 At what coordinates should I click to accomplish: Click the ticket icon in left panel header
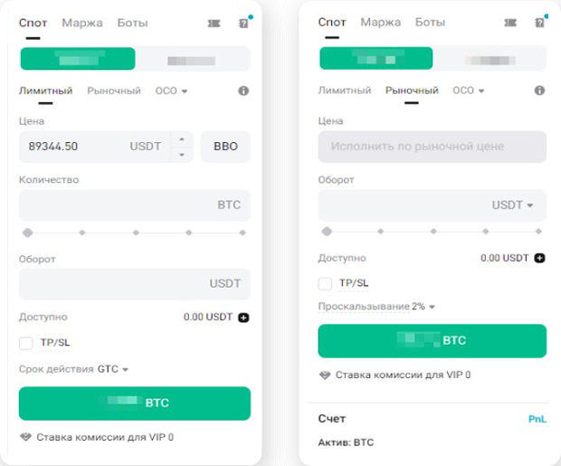214,24
